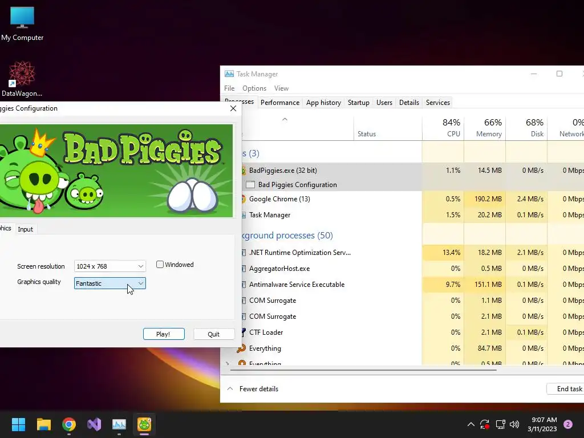584x438 pixels.
Task: Select the .NET Runtime Optimization Service row
Action: point(413,253)
